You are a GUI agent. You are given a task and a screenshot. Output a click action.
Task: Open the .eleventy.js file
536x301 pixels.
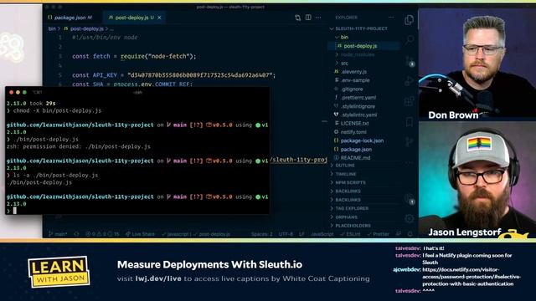point(353,72)
